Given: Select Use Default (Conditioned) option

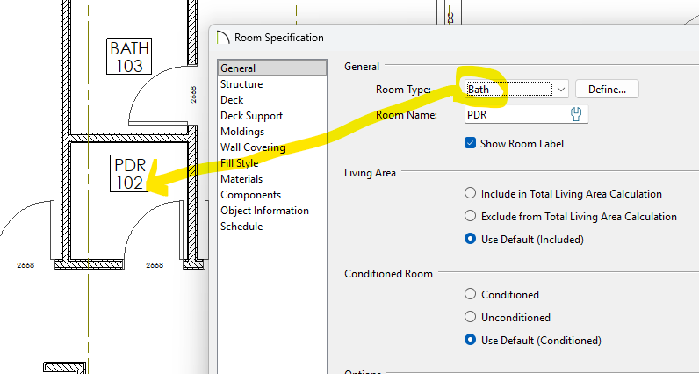Looking at the screenshot, I should coord(471,341).
